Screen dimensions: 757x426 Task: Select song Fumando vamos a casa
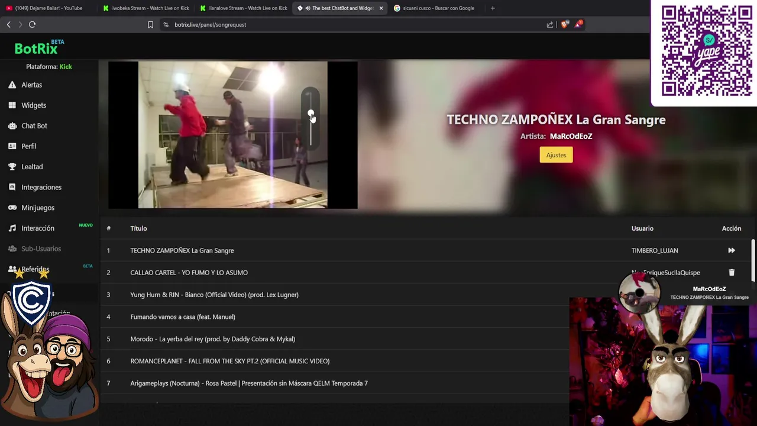183,317
